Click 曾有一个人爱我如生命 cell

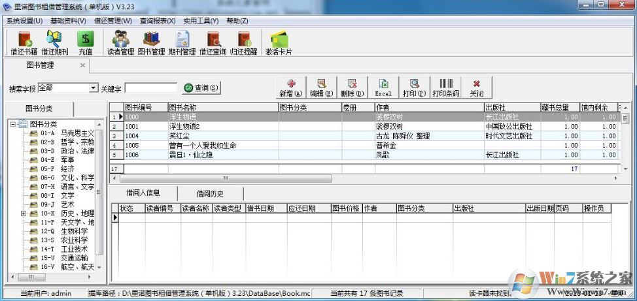coord(223,145)
